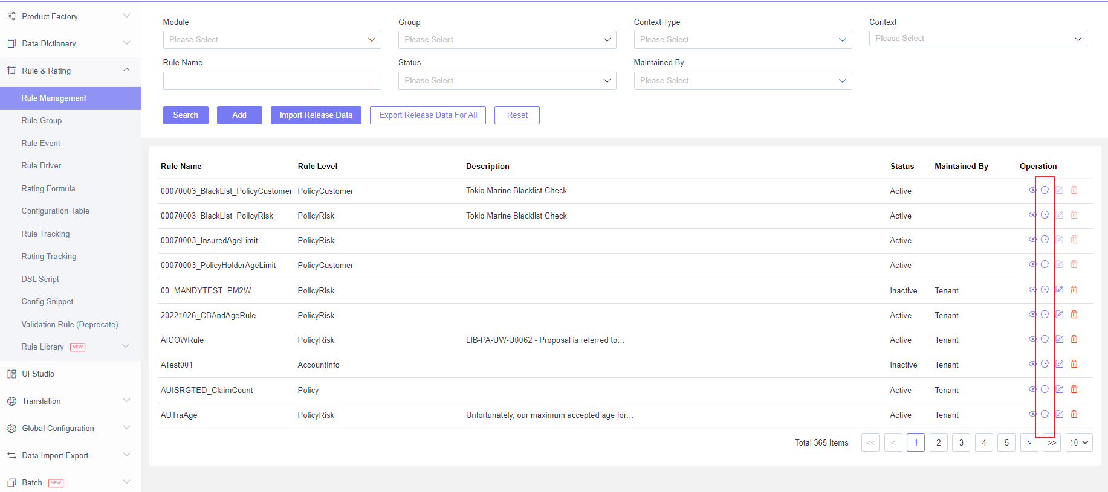Screen dimensions: 1108x492
Task: Open Rule Group in sidebar
Action: (x=42, y=121)
